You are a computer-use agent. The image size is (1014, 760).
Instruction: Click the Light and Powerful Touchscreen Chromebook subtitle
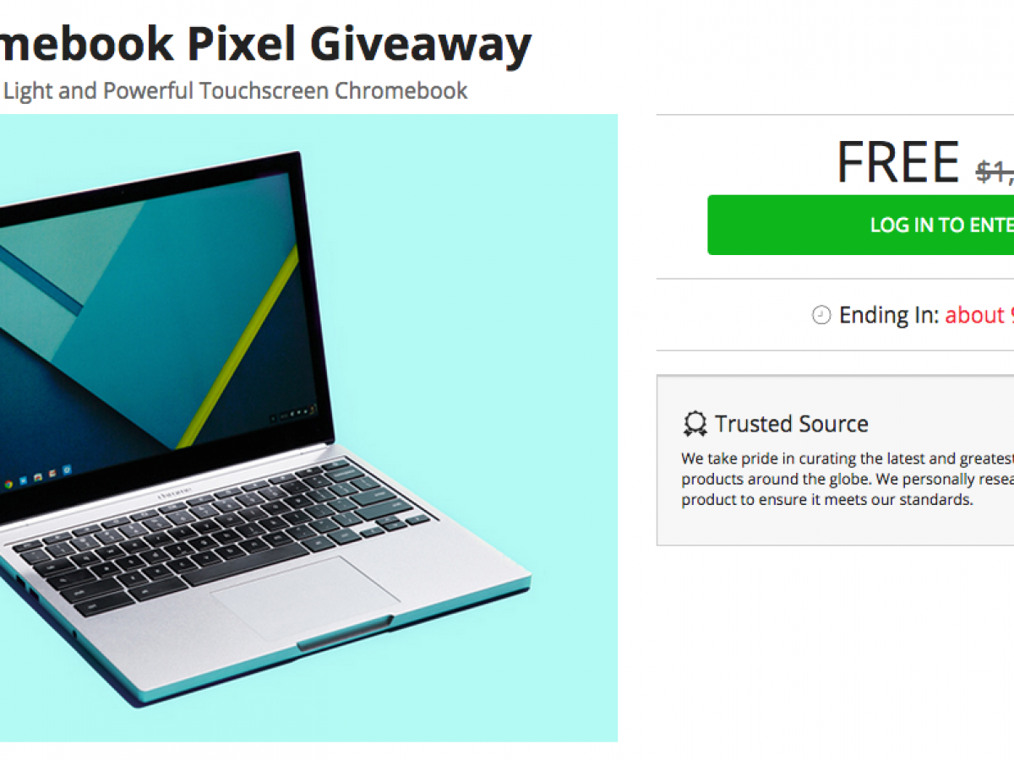[234, 90]
